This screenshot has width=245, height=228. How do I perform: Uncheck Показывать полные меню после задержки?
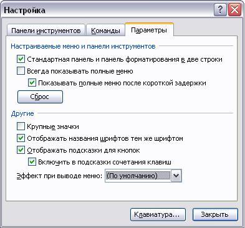point(32,83)
